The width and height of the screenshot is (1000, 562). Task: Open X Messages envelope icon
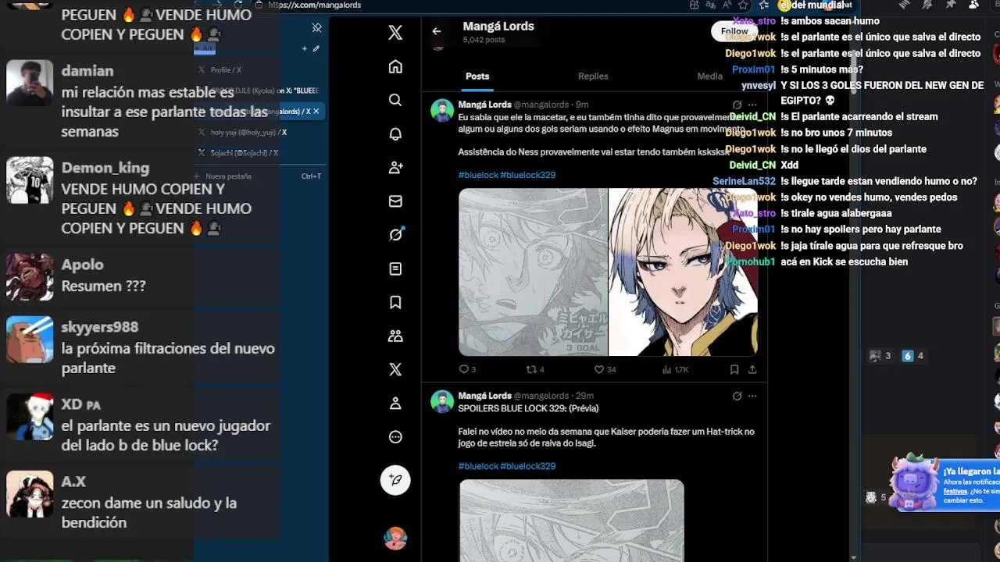tap(395, 201)
